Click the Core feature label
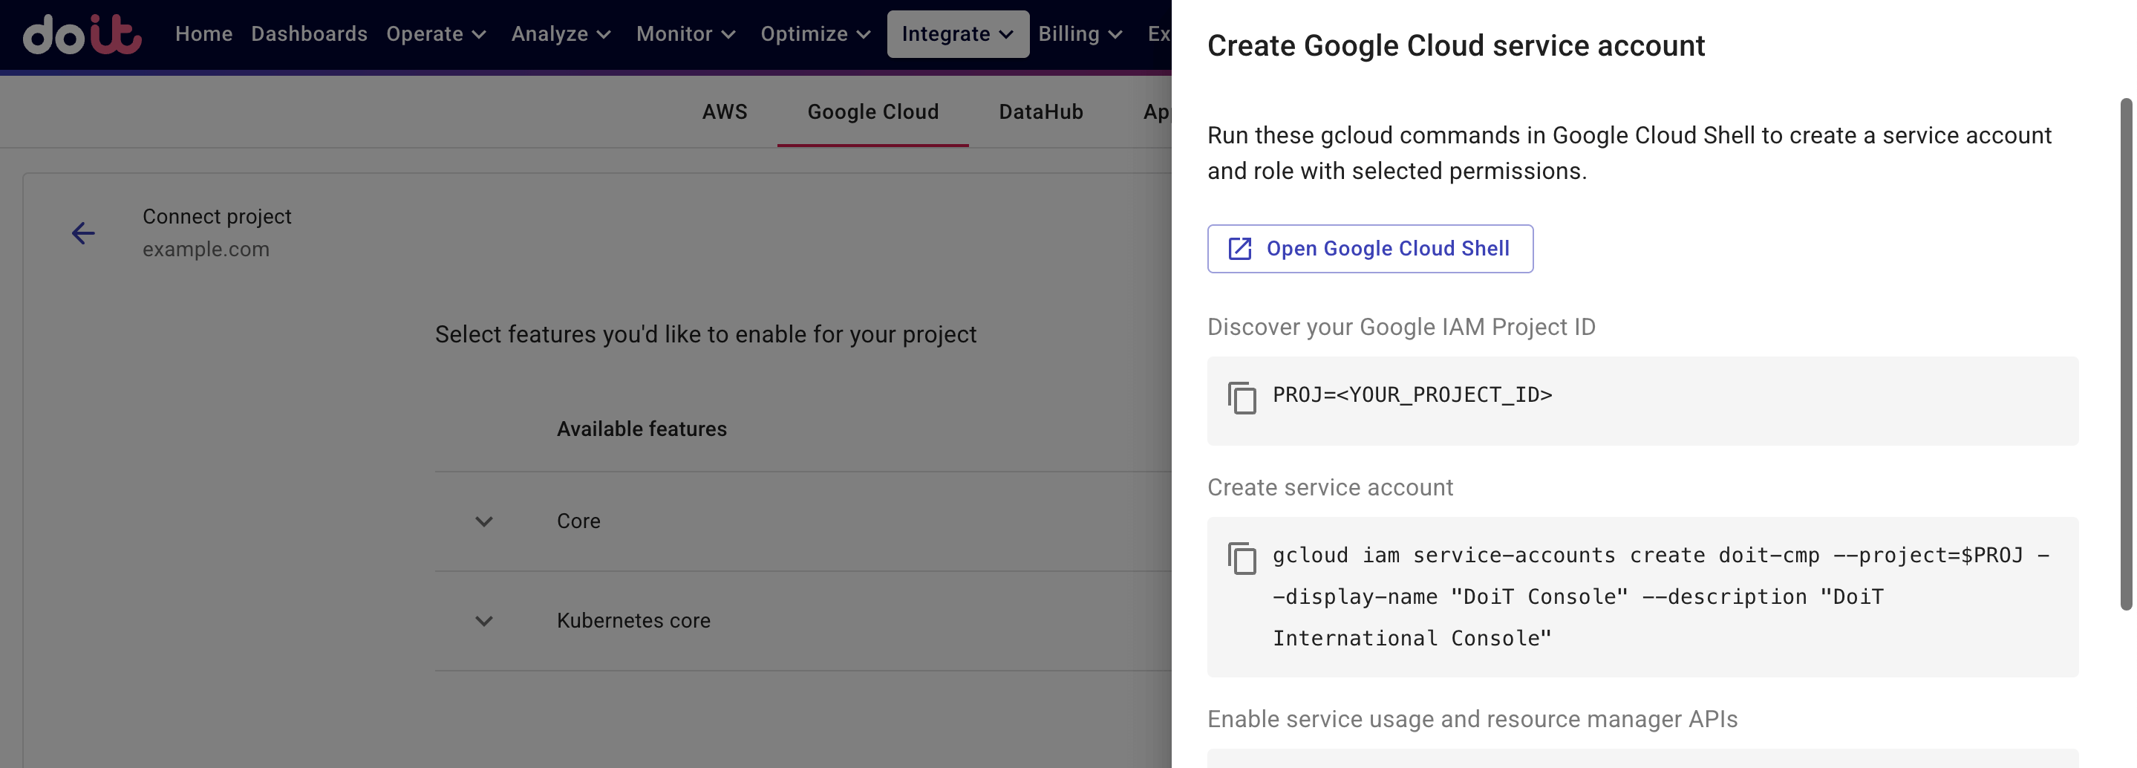The height and width of the screenshot is (768, 2137). pyautogui.click(x=578, y=521)
